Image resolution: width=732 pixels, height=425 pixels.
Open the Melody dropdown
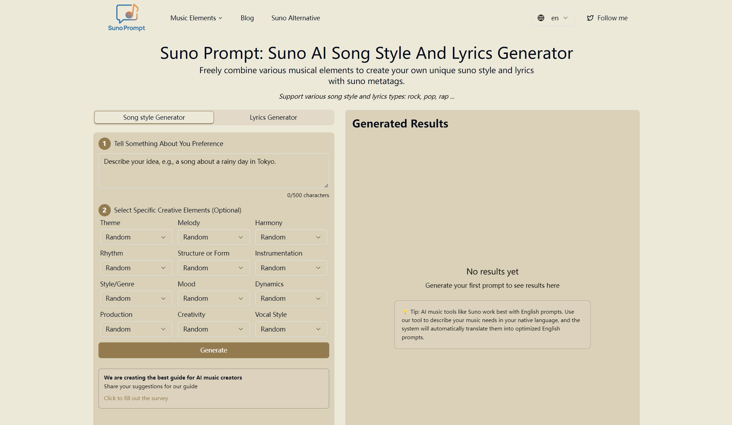(x=213, y=237)
